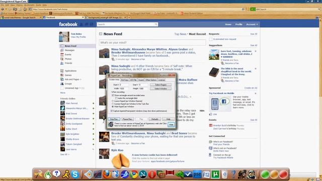Click the Defaults button in HyperCam
The height and width of the screenshot is (181, 322).
154,119
